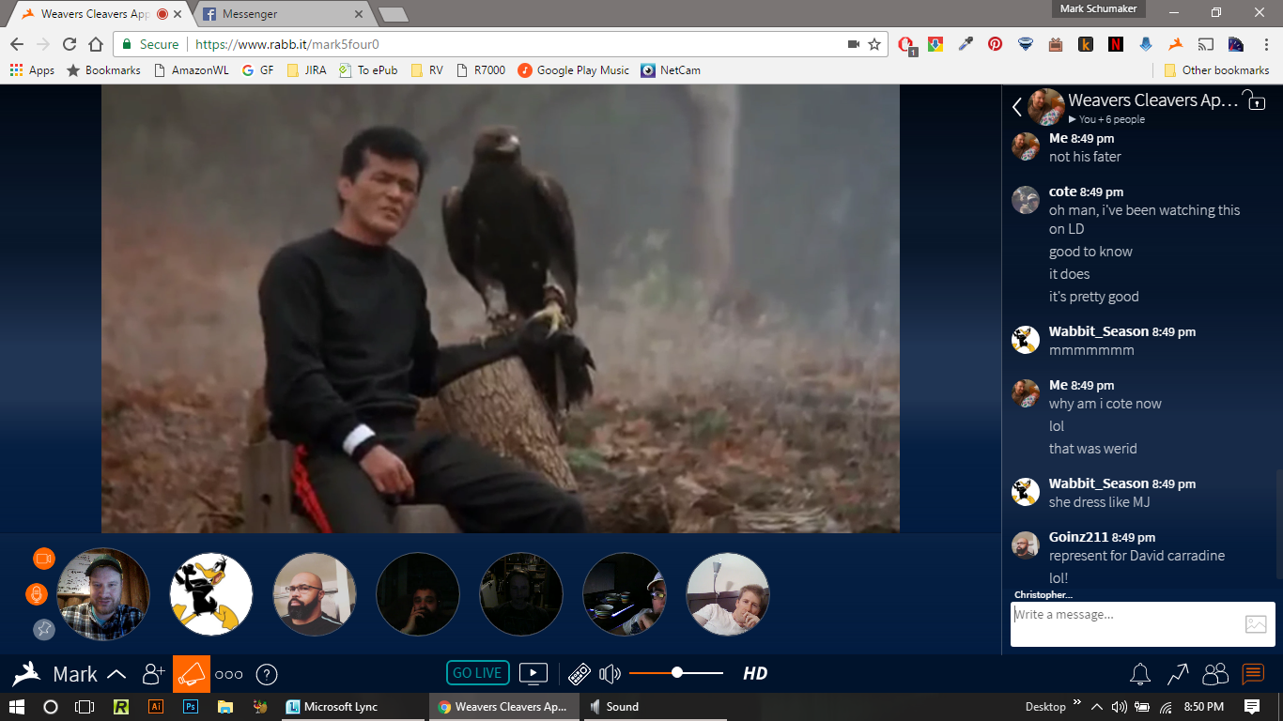Open help with the question mark icon
Viewport: 1283px width, 721px height.
tap(267, 674)
